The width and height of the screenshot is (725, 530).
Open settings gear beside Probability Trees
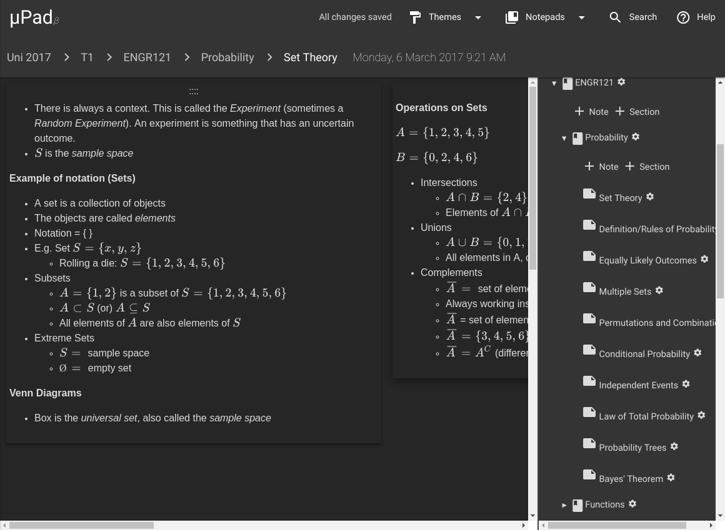coord(674,446)
